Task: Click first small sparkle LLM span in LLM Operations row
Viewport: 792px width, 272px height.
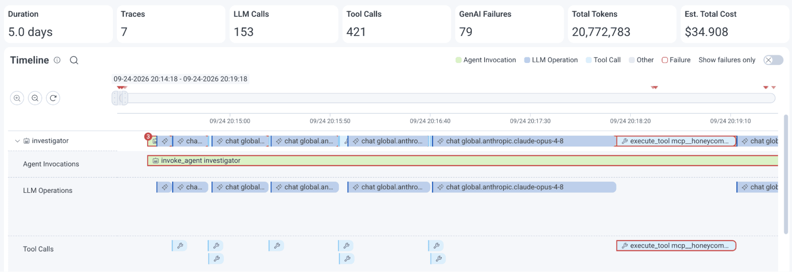Action: click(x=164, y=187)
